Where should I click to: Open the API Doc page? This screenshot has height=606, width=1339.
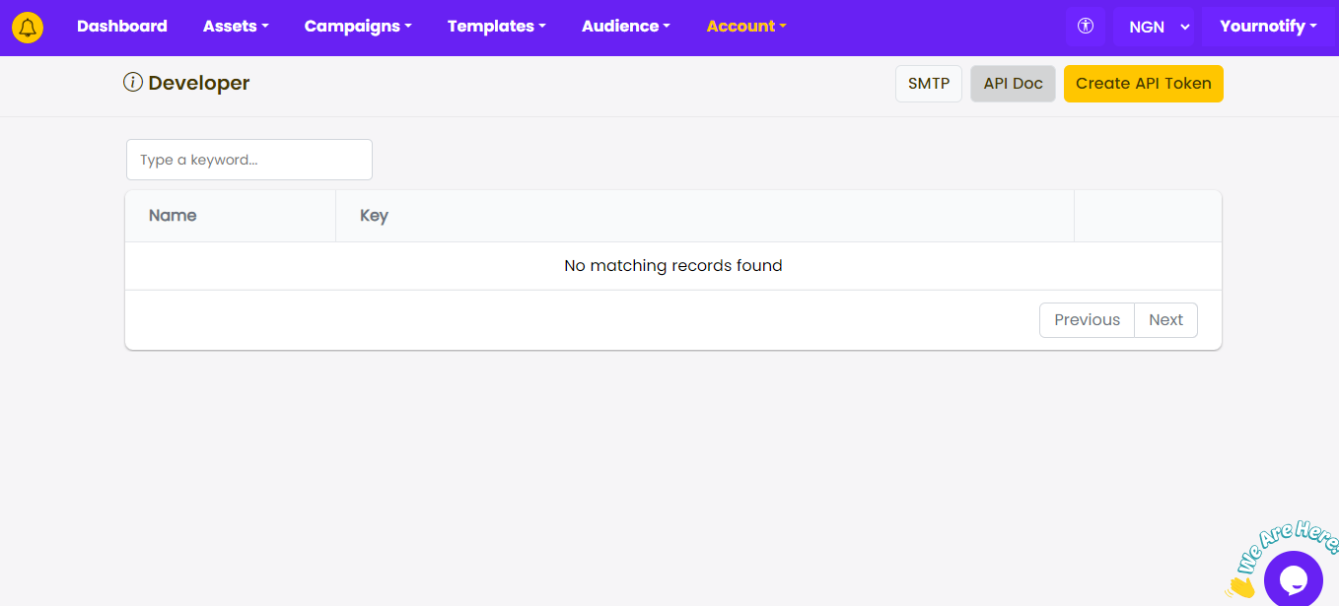click(1013, 84)
